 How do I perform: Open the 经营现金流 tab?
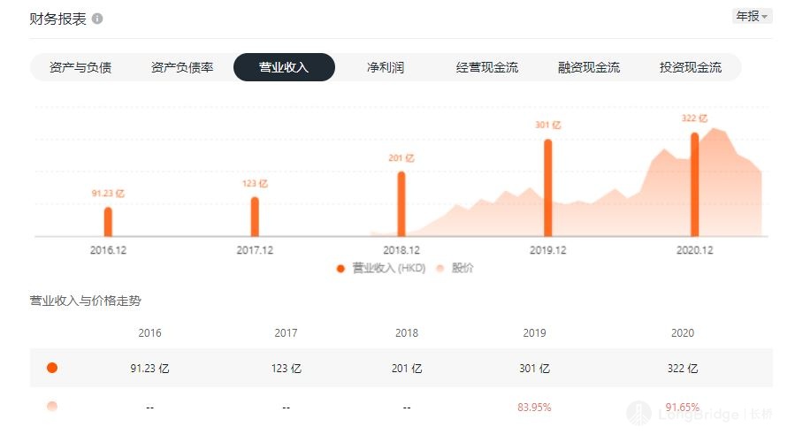click(x=487, y=67)
